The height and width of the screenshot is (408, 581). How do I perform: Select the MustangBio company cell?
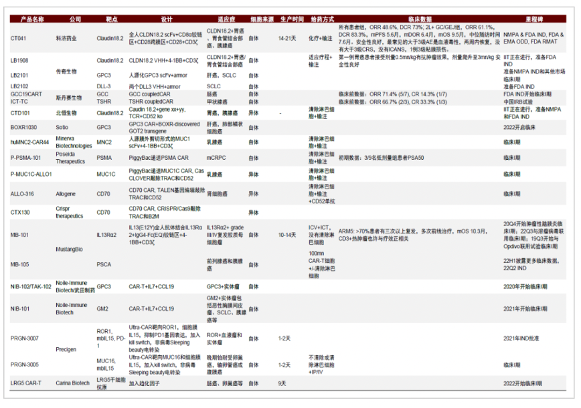(70, 249)
